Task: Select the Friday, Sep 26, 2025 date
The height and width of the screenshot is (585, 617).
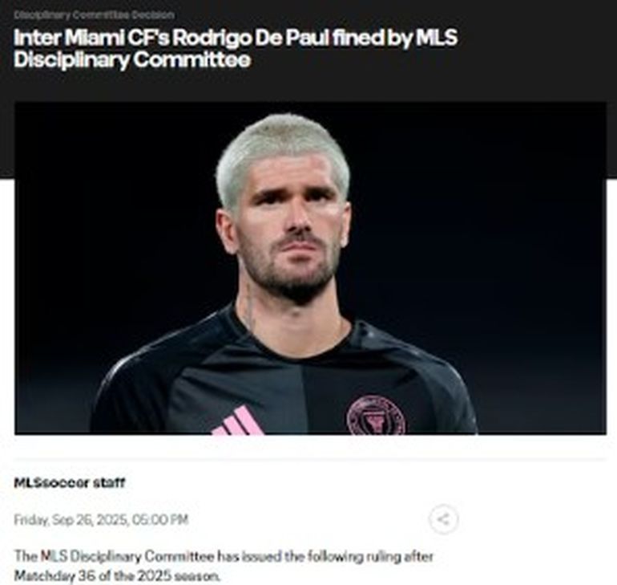Action: [x=71, y=520]
